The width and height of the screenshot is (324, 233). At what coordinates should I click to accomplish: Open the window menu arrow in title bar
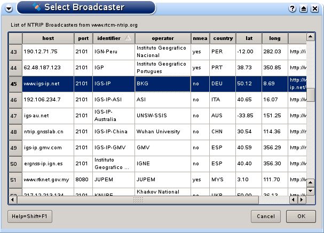(x=8, y=7)
